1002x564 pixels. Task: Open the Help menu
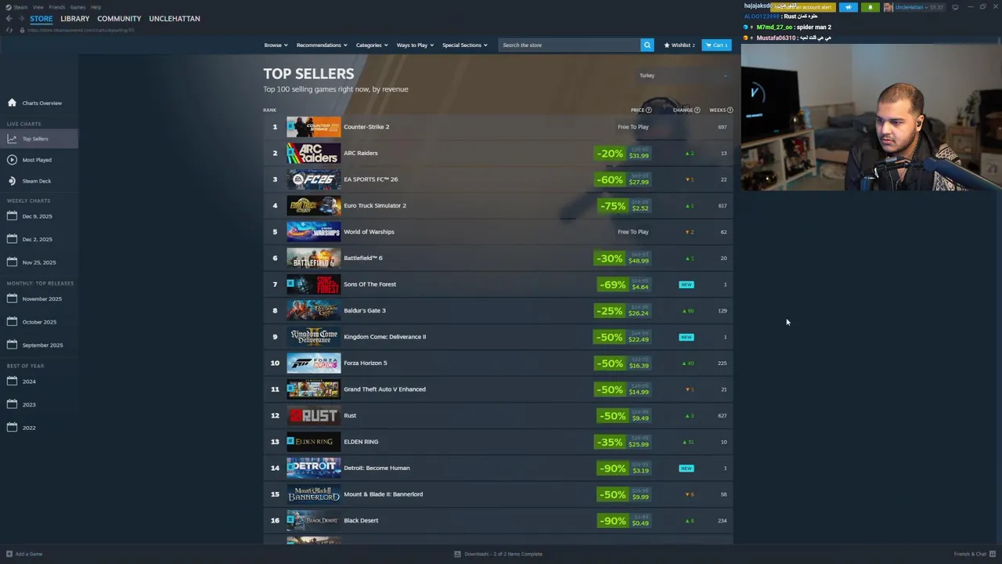pyautogui.click(x=96, y=7)
